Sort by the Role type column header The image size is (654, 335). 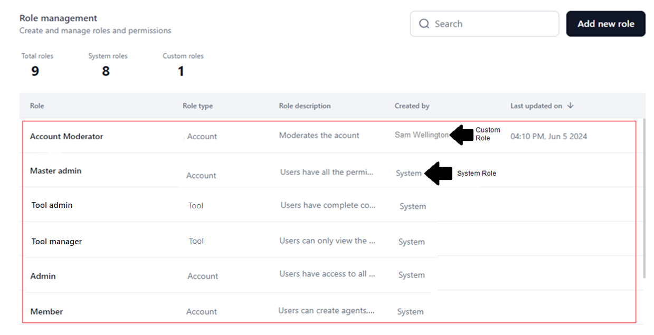197,106
